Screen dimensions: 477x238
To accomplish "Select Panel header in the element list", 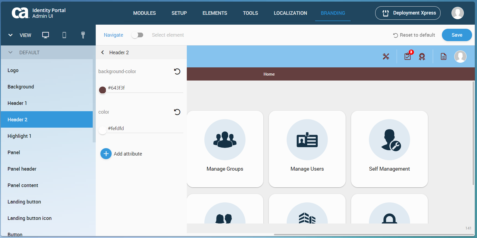I will coord(47,169).
